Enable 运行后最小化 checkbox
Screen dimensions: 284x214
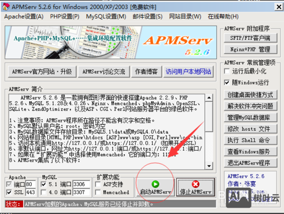pos(227,71)
